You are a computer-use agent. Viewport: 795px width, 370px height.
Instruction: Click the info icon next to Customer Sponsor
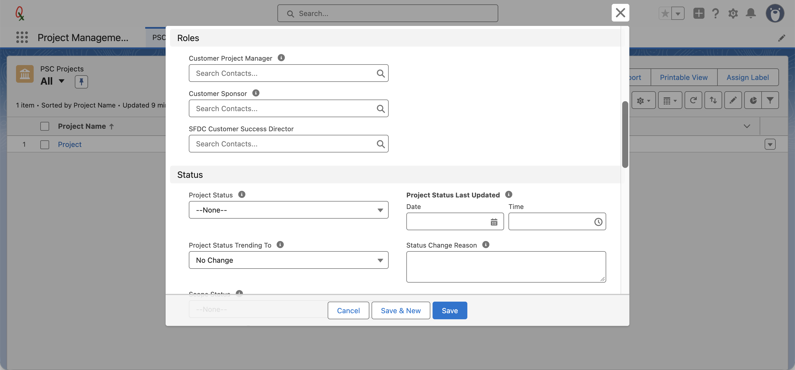point(256,93)
